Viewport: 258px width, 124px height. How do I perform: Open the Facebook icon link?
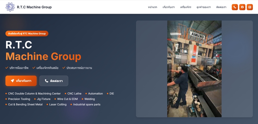[x=242, y=7]
